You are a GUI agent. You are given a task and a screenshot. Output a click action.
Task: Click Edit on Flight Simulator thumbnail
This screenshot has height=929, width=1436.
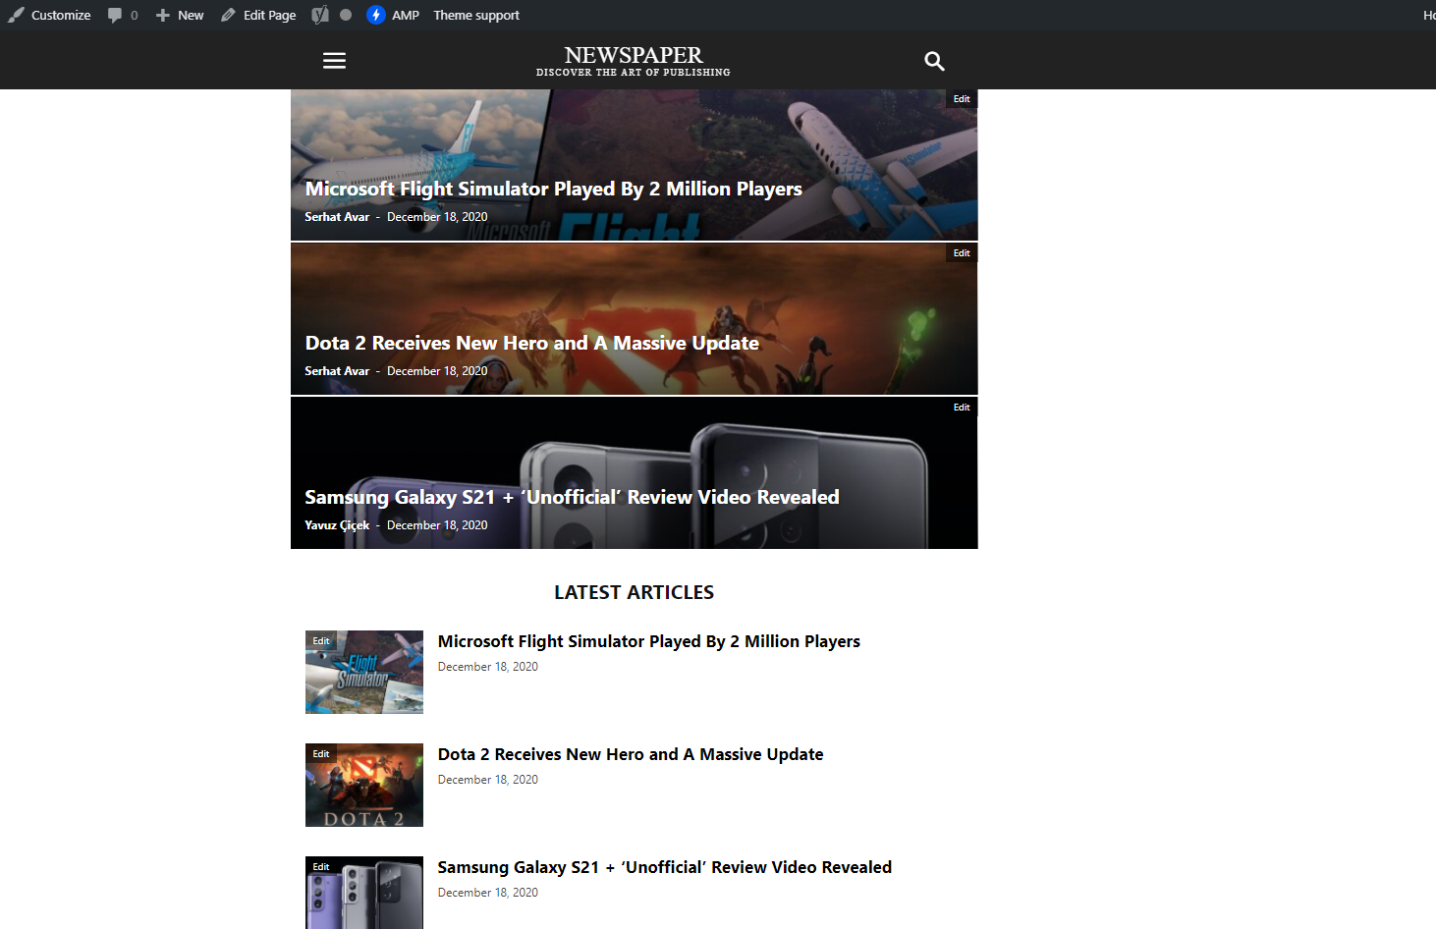[x=321, y=641]
